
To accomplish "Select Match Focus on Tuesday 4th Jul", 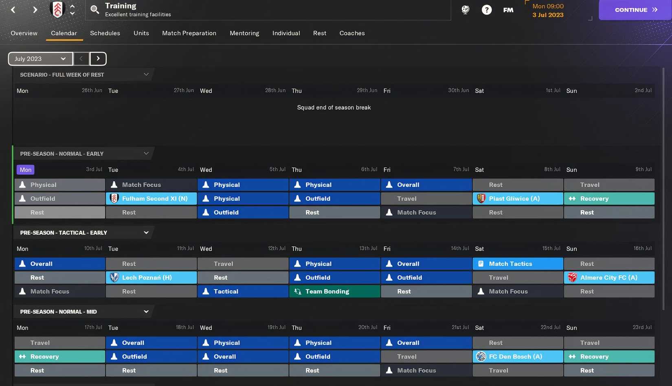I will click(152, 185).
